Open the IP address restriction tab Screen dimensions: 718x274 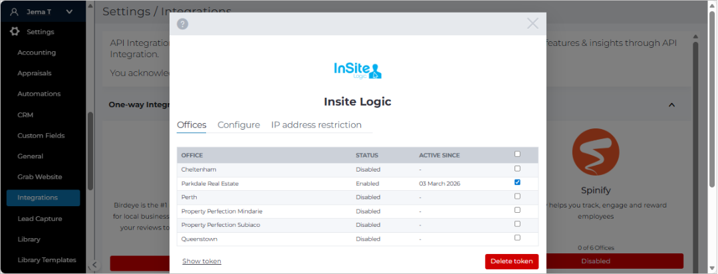tap(316, 124)
